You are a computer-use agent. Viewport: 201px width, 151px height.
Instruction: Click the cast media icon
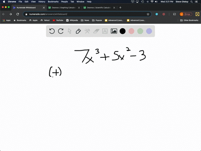[x=175, y=14]
